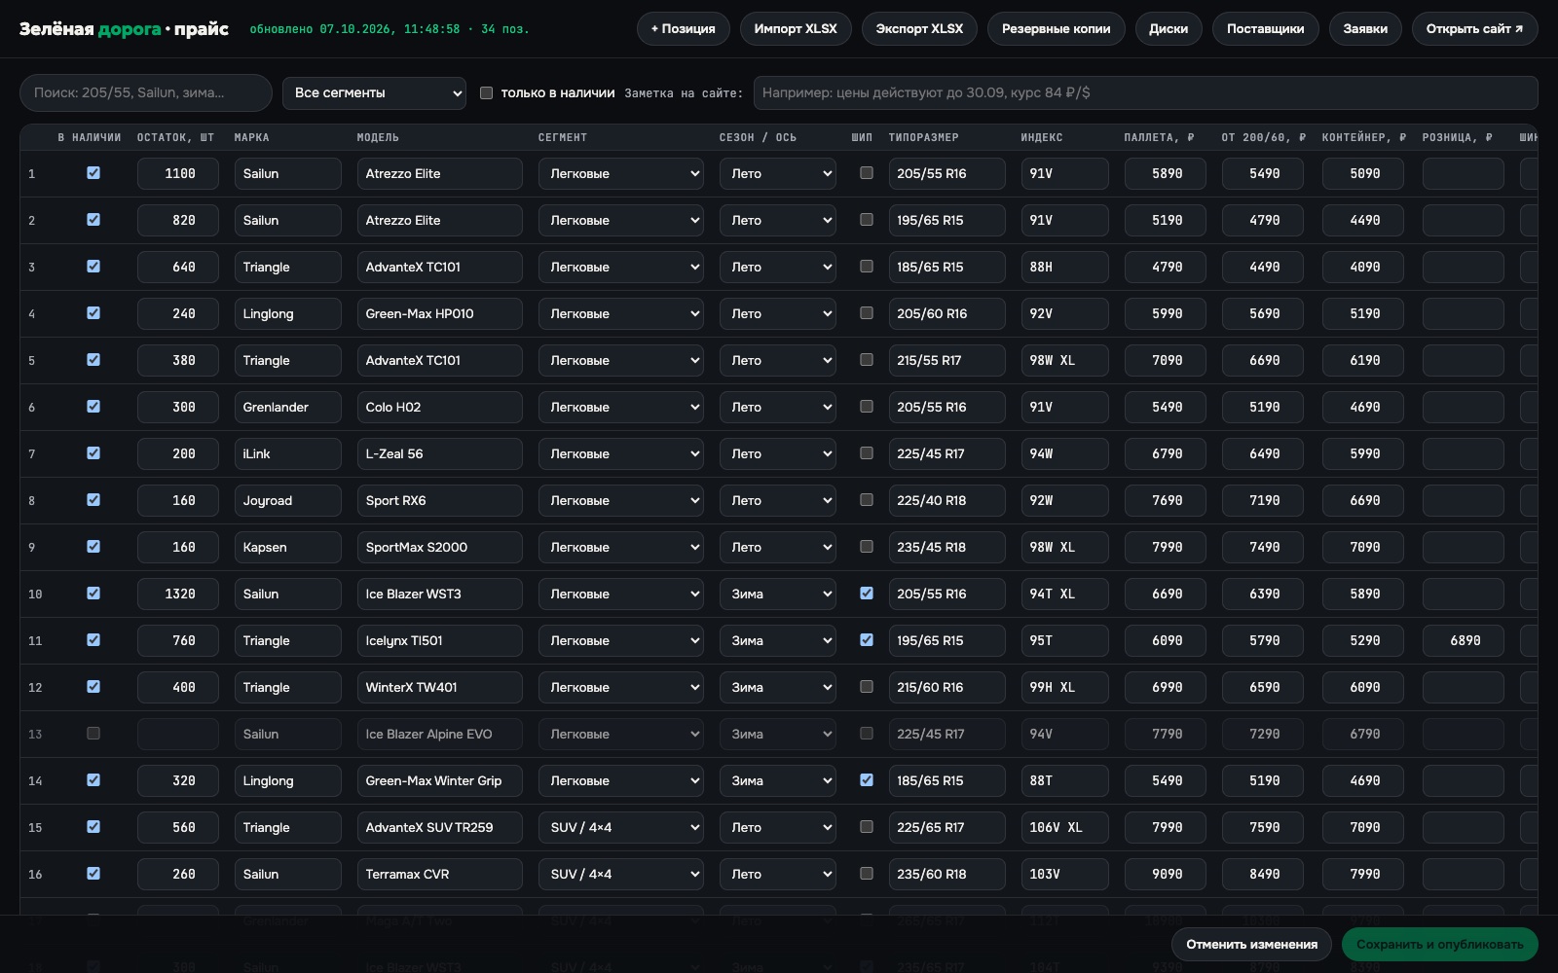Untick the studded checkbox for Icelynx TI501
Viewport: 1558px width, 973px height.
pos(867,639)
